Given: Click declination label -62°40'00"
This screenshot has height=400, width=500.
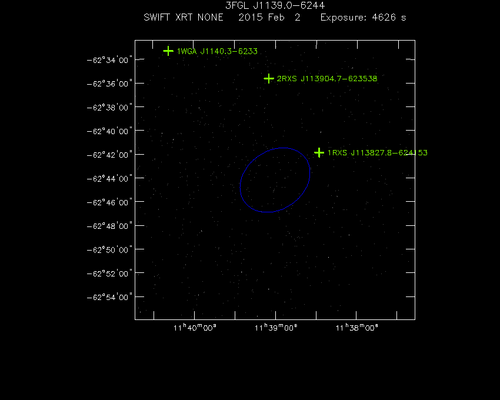Looking at the screenshot, I should click(109, 131).
